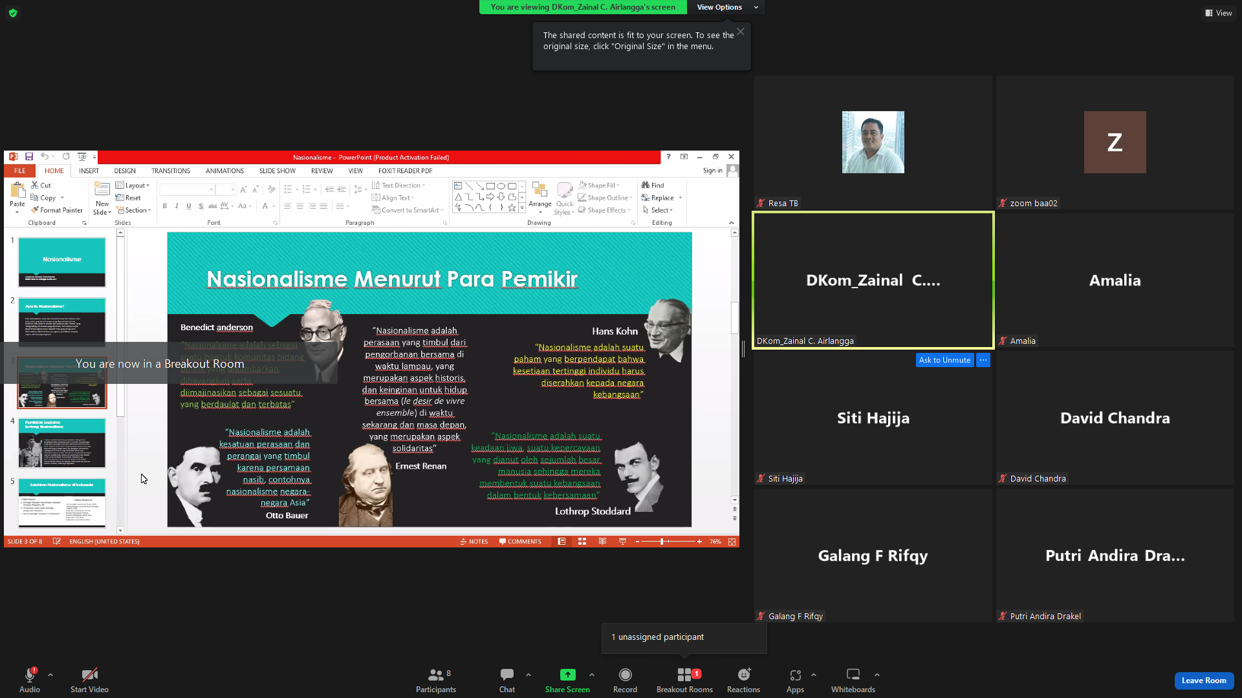Open audio options arrow next to Audio
The height and width of the screenshot is (698, 1242).
[50, 675]
